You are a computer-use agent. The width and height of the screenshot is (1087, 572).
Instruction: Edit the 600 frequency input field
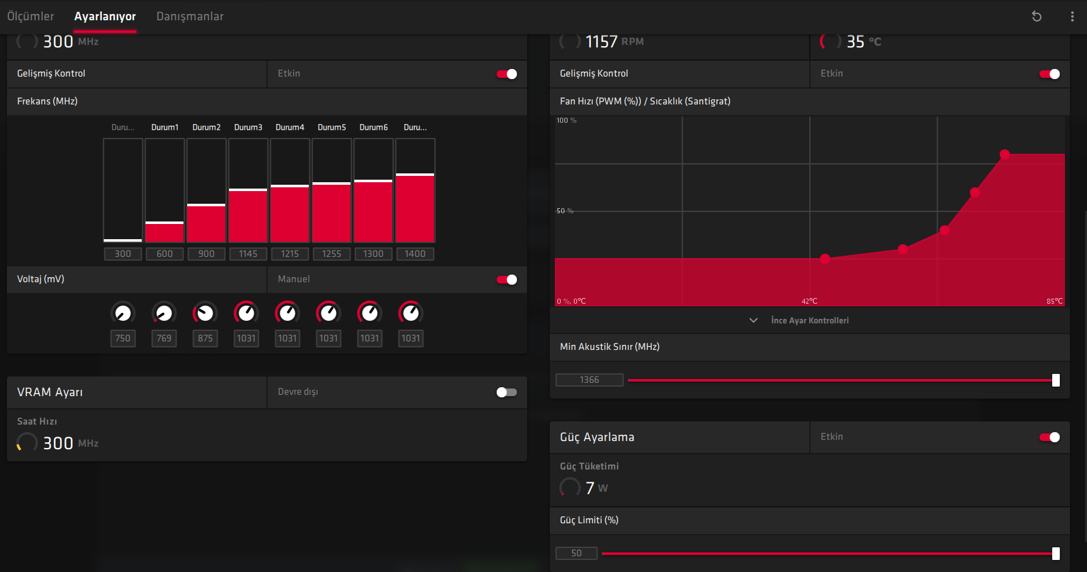click(165, 254)
